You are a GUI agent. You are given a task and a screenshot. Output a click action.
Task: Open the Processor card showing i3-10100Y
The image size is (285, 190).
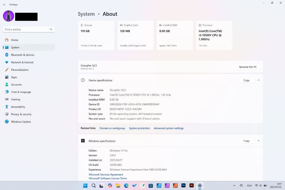tap(214, 35)
